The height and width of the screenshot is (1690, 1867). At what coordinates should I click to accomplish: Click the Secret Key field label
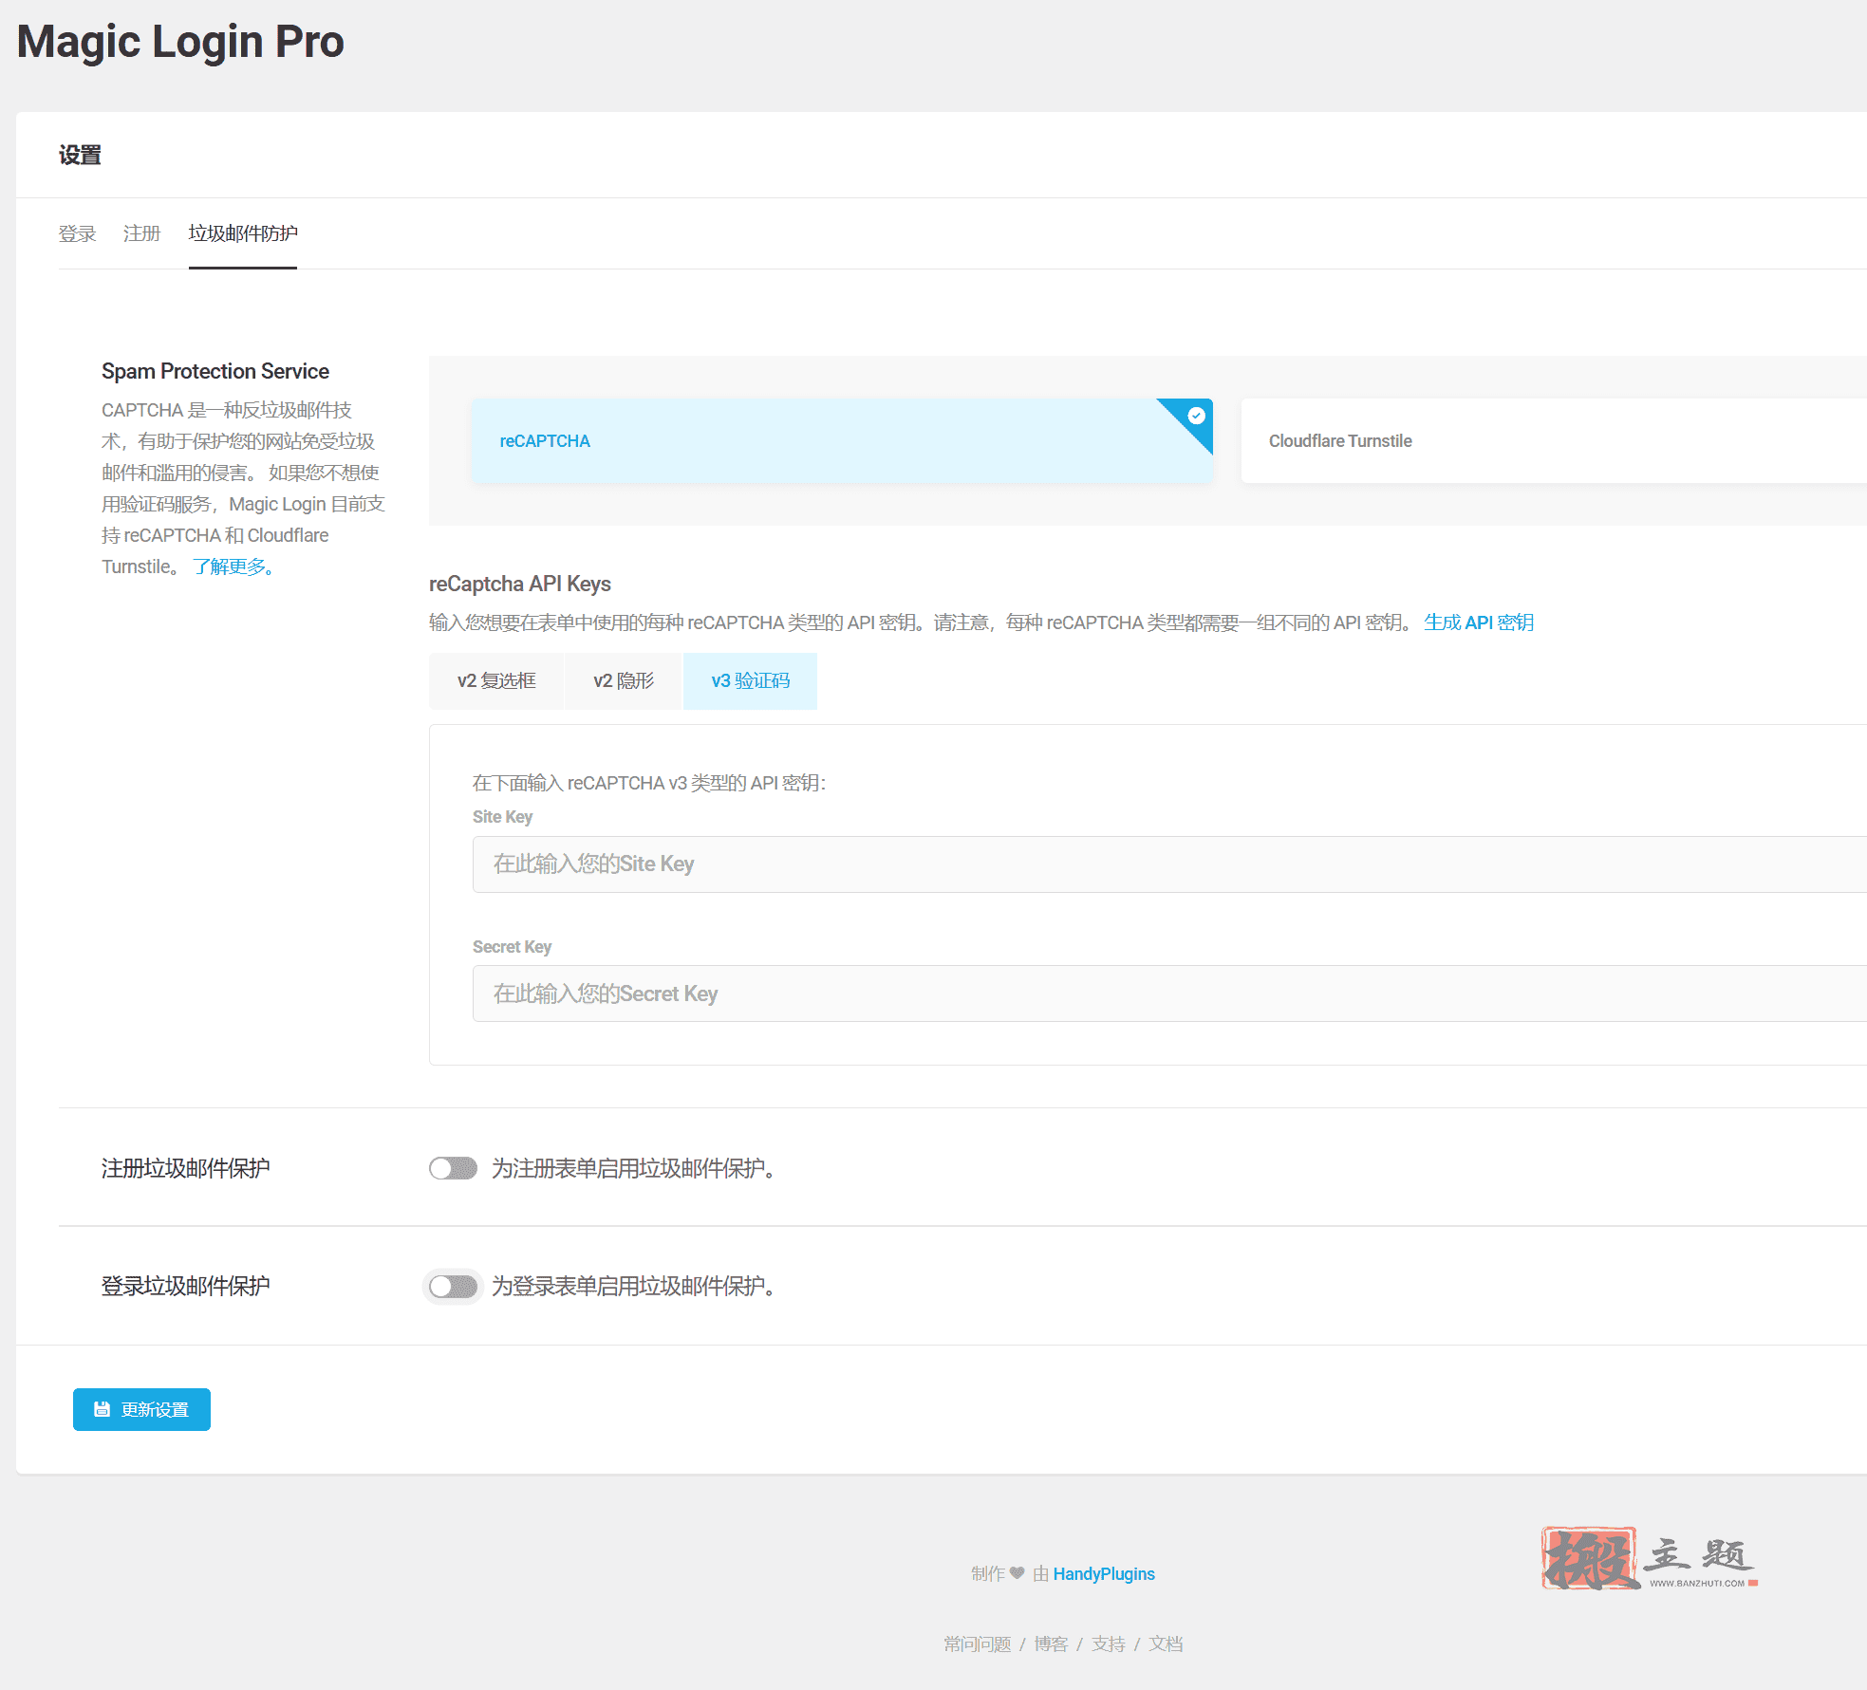click(x=512, y=947)
